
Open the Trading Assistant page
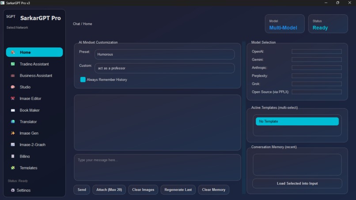[x=34, y=64]
